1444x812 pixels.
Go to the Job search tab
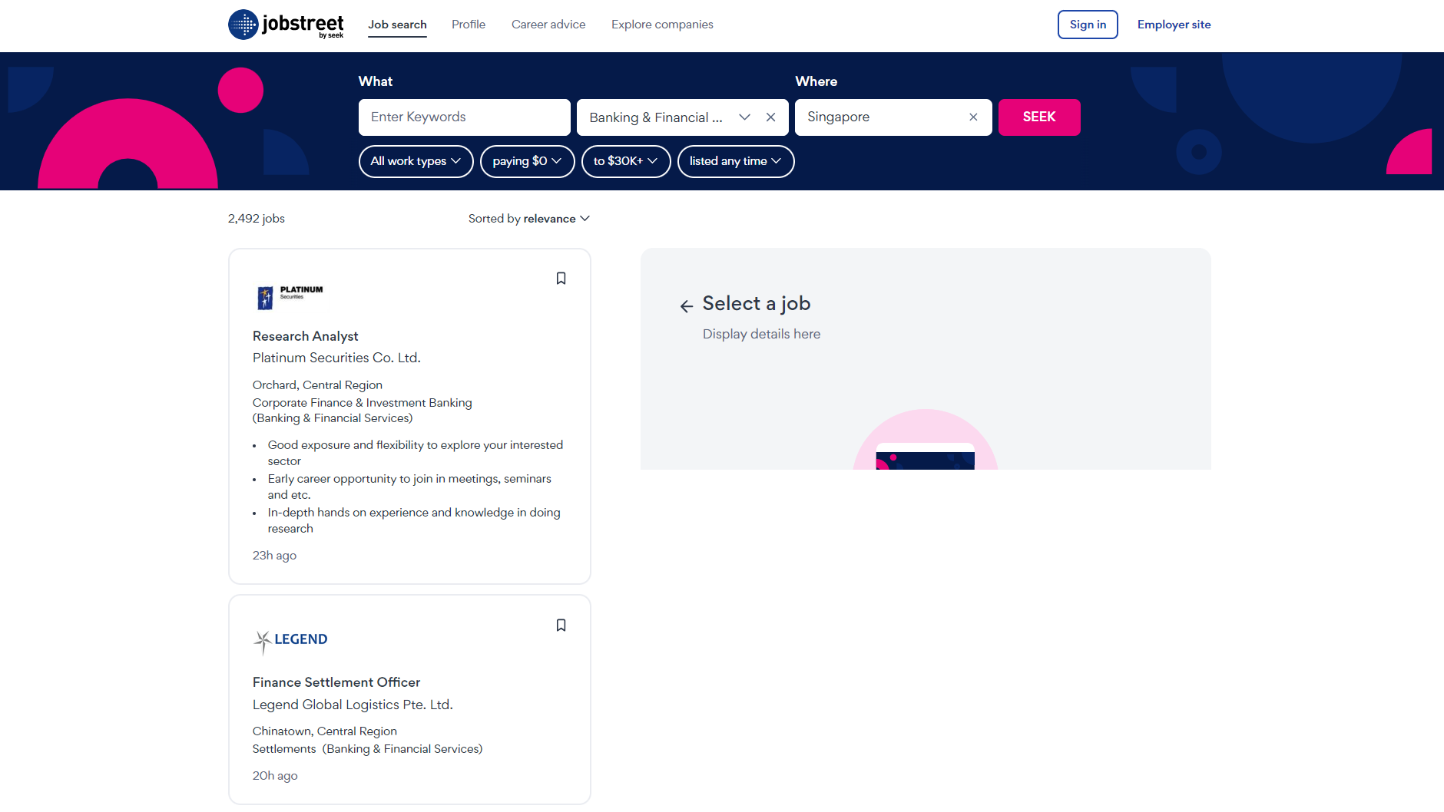(x=397, y=25)
